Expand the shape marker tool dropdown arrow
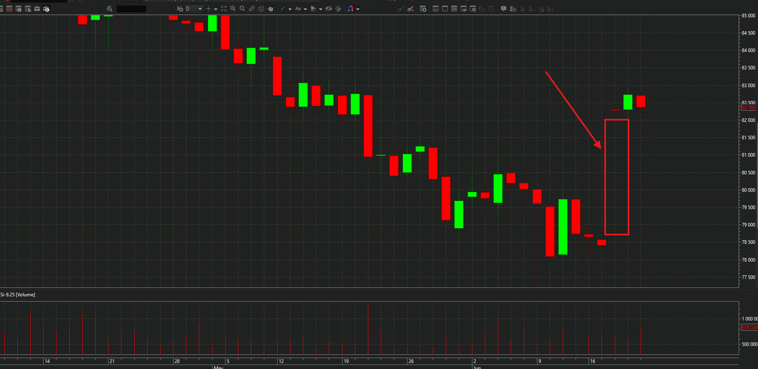This screenshot has height=369, width=758. [321, 9]
